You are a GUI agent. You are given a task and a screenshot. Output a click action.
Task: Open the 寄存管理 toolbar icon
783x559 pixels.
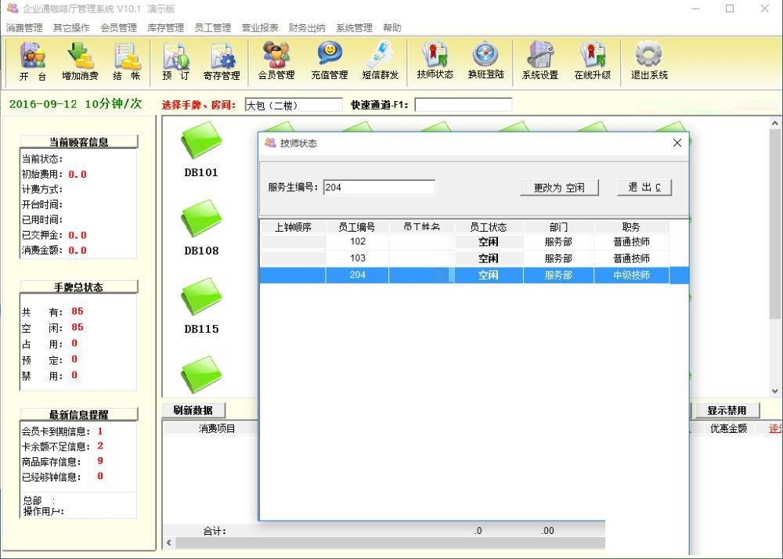(x=222, y=62)
